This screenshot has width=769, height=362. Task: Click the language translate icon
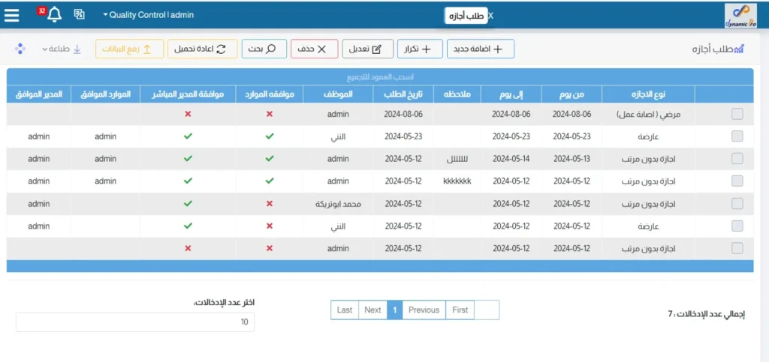coord(79,14)
